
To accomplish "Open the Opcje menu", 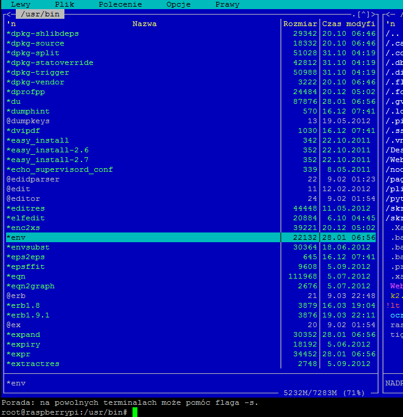I will [179, 4].
